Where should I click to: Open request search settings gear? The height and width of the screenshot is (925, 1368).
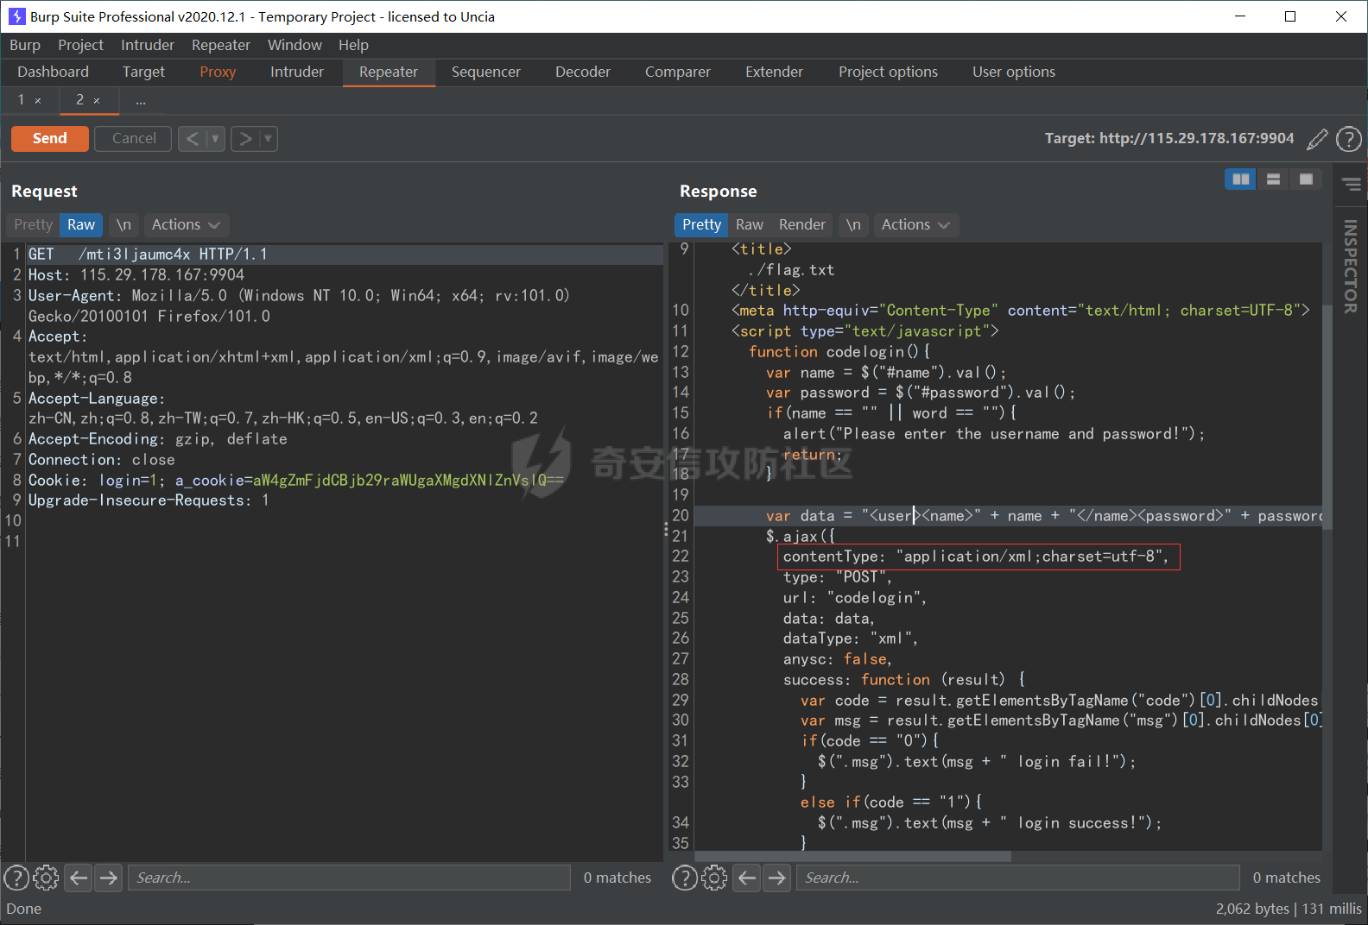46,878
